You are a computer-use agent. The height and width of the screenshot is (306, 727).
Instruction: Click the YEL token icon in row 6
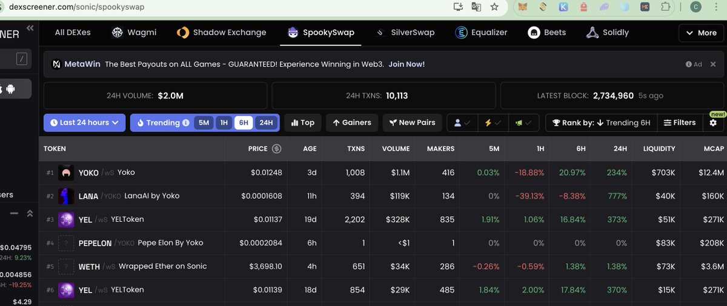pos(66,290)
